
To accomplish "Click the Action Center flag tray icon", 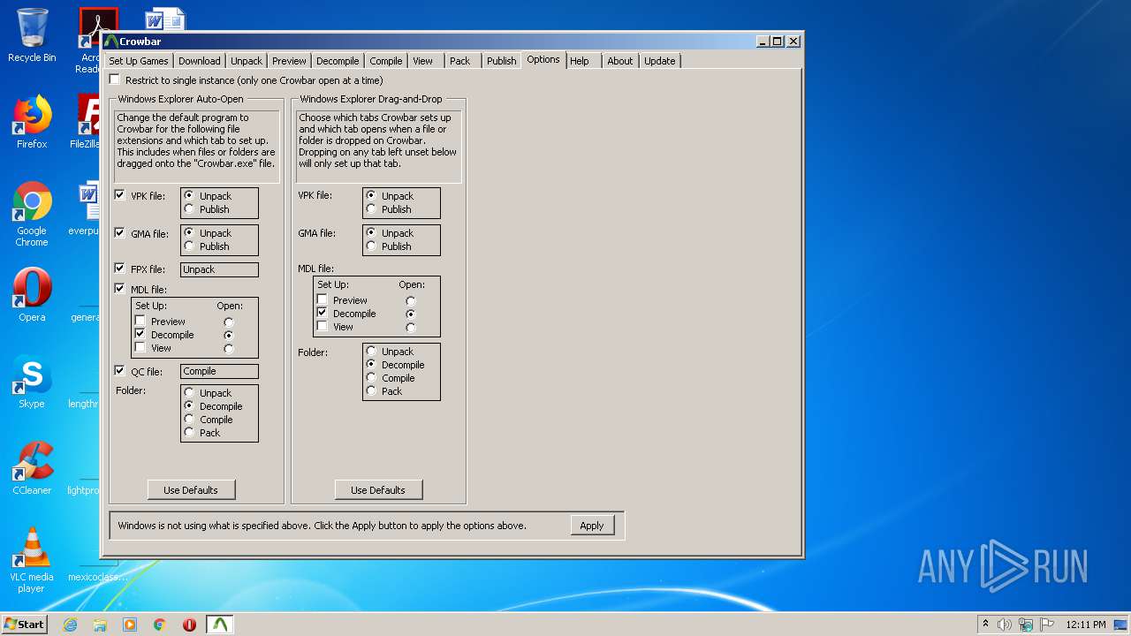I will [x=1047, y=625].
